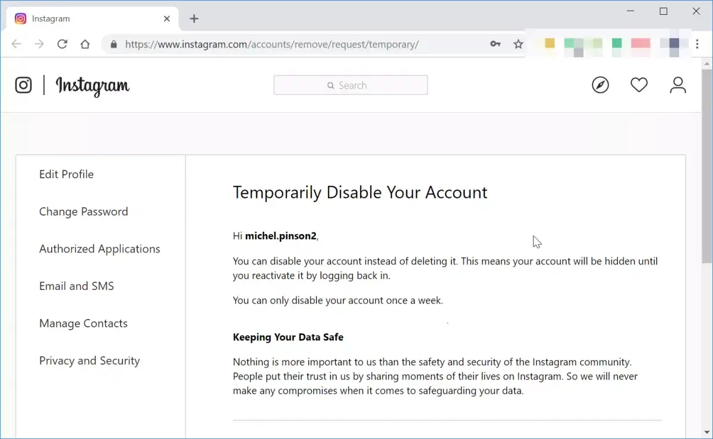Maximize the Chrome window
This screenshot has height=439, width=713.
pos(664,11)
